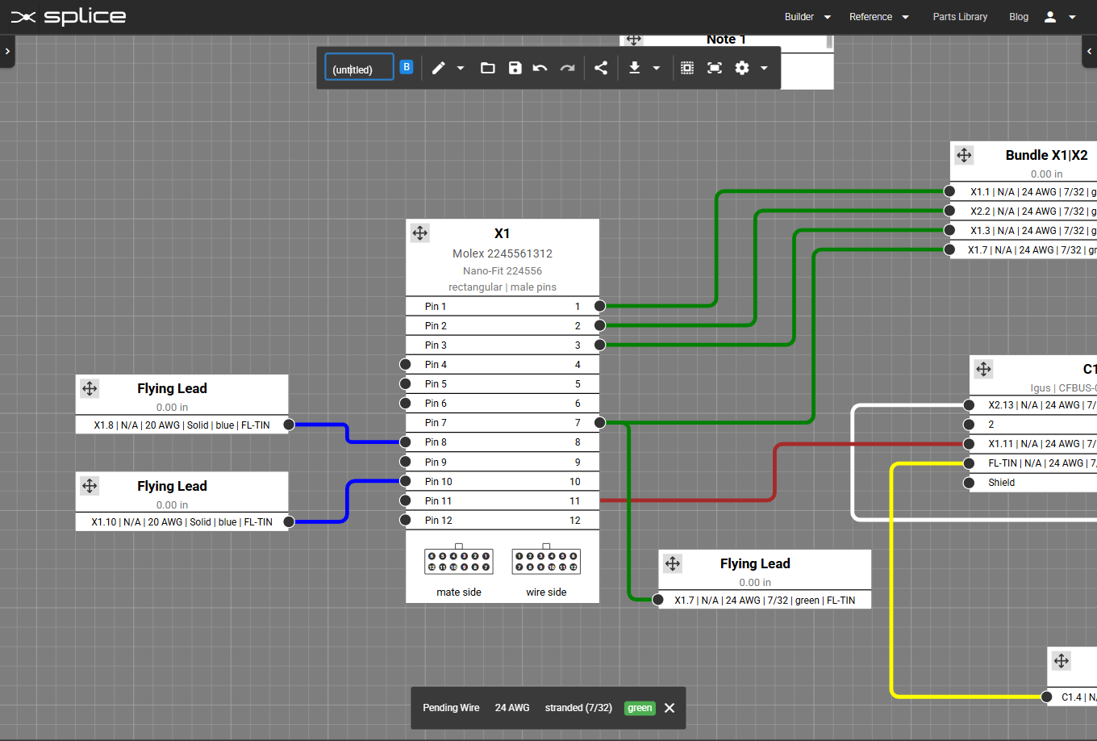Click the Pin 12 left connection node
This screenshot has height=741, width=1097.
pos(406,521)
